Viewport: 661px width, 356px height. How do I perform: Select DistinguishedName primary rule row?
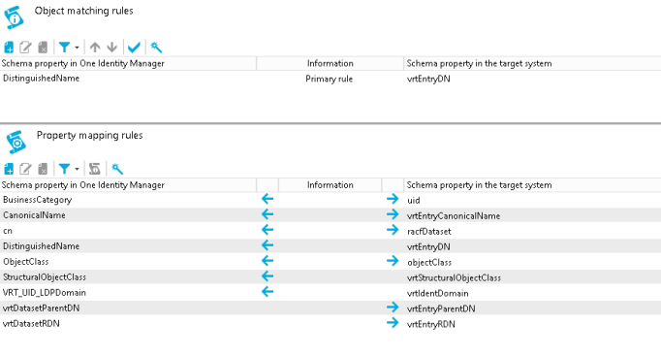click(x=330, y=79)
